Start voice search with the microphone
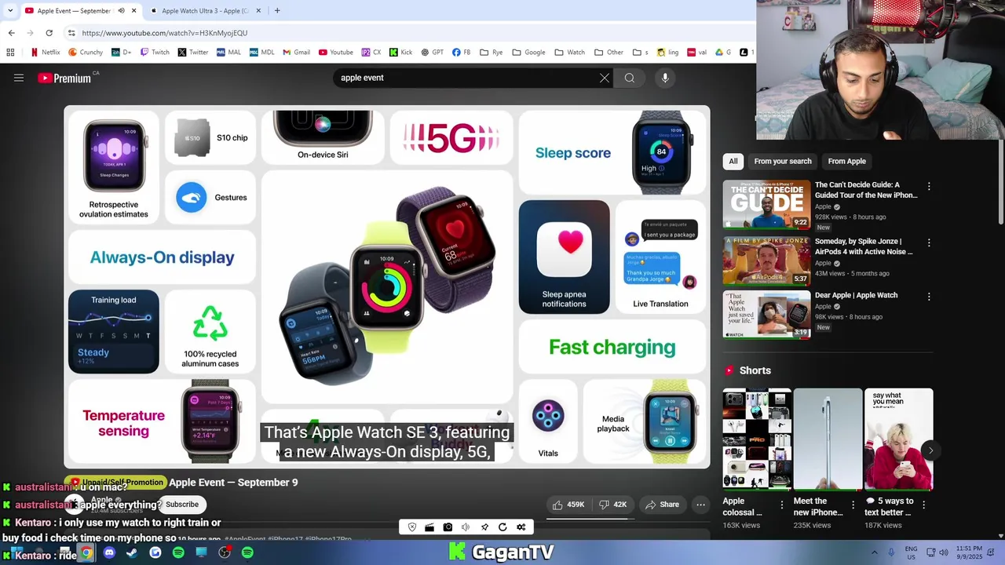 coord(665,78)
